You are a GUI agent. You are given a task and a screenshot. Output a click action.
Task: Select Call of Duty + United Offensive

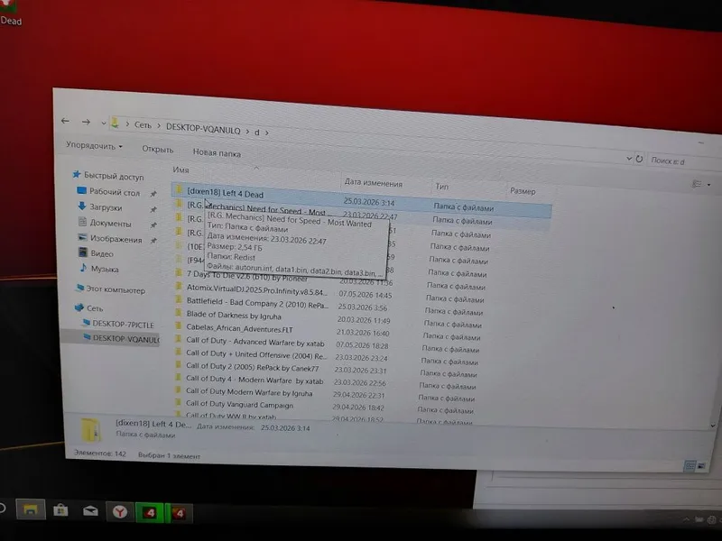[x=256, y=354]
